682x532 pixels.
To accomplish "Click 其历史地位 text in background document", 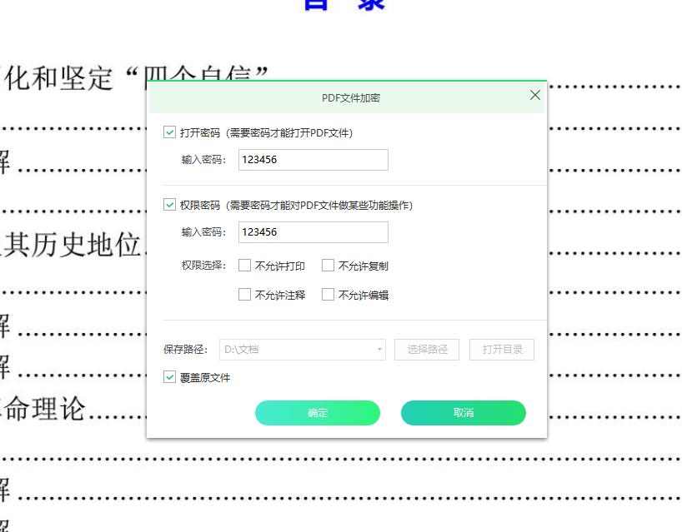I will (x=73, y=245).
